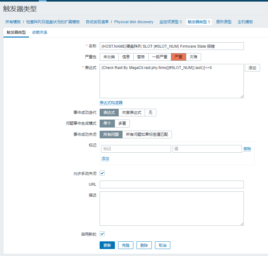The height and width of the screenshot is (256, 268).
Task: Click the 删除 button
Action: [x=144, y=245]
